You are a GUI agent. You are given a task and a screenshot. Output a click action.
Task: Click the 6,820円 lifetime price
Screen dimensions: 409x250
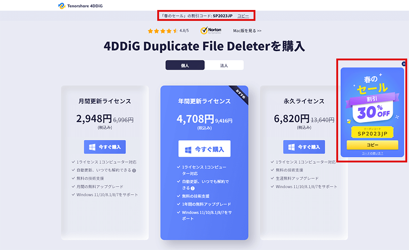[x=292, y=119]
